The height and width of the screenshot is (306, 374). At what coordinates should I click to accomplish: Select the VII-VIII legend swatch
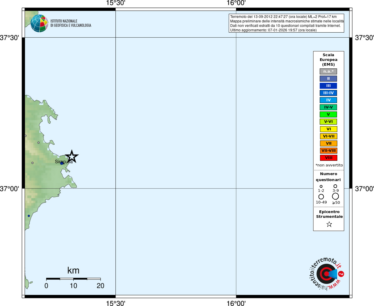[328, 151]
